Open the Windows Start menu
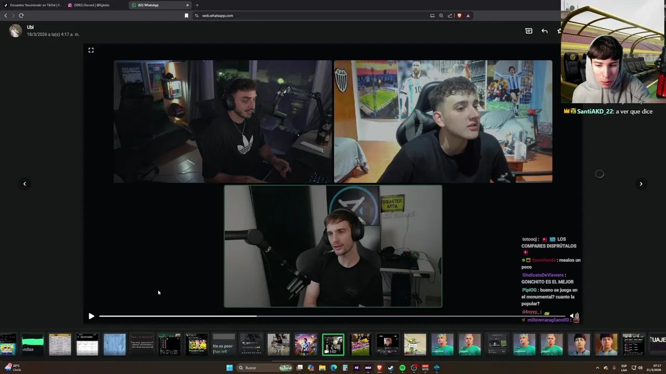This screenshot has width=666, height=374. [229, 368]
